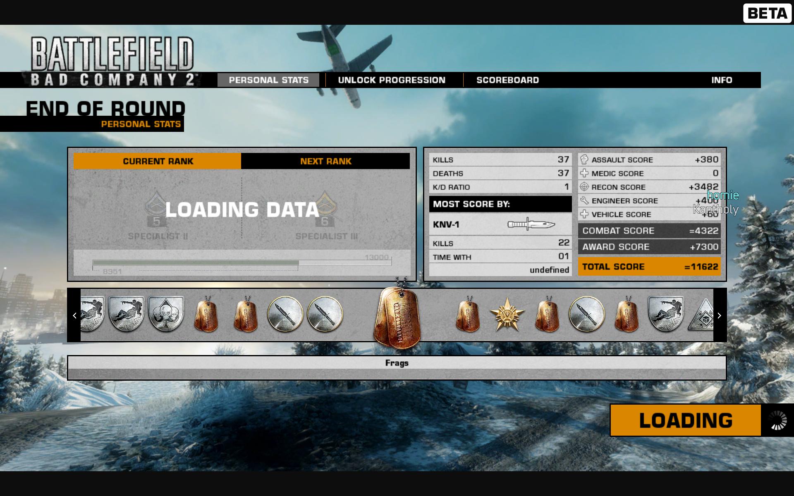The height and width of the screenshot is (496, 794).
Task: Click the KNV-1 knife weapon image
Action: point(531,224)
